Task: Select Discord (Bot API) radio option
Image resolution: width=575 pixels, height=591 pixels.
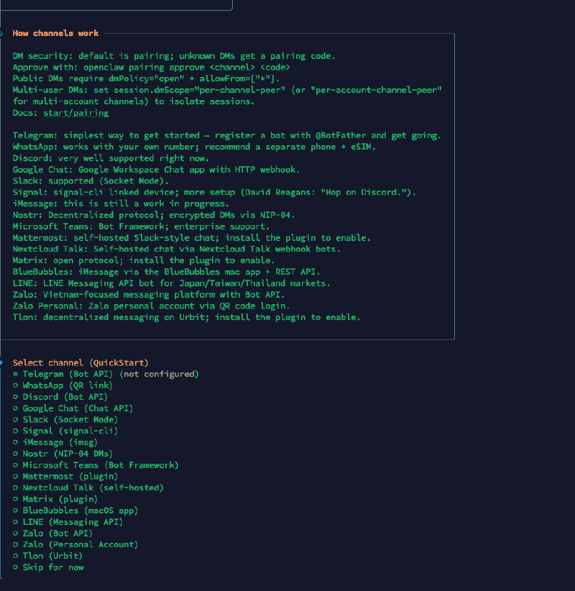Action: click(x=16, y=397)
